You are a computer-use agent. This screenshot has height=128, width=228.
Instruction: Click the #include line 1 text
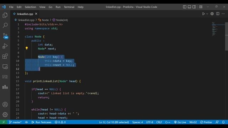(x=43, y=25)
